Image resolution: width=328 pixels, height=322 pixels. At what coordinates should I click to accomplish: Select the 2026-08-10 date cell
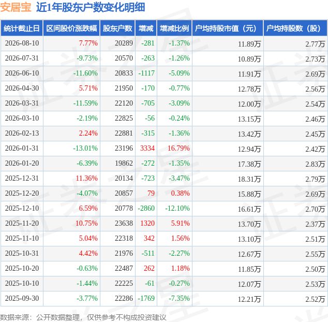click(x=22, y=43)
